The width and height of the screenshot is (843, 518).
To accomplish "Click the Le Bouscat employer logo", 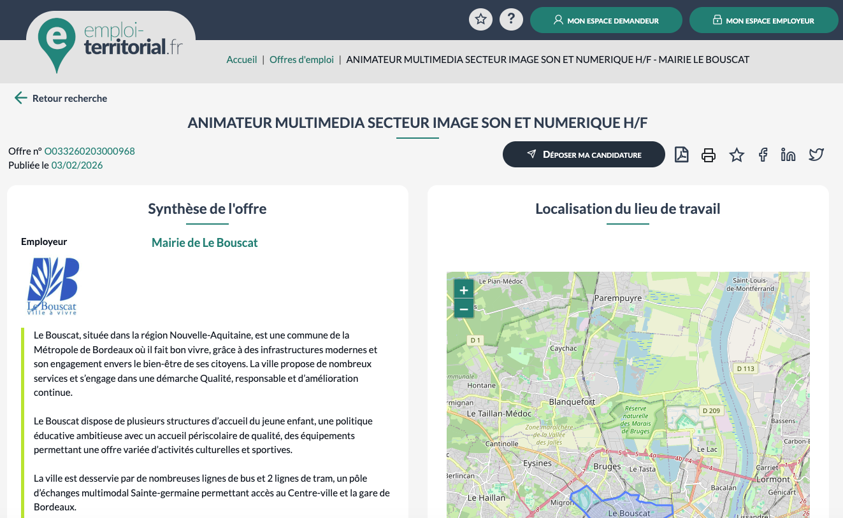I will (52, 286).
